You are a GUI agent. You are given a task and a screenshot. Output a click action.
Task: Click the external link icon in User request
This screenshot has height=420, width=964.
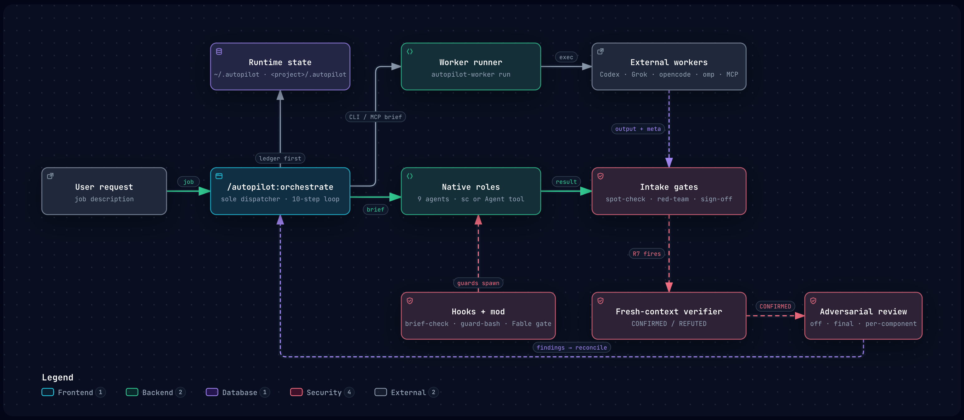pos(50,176)
